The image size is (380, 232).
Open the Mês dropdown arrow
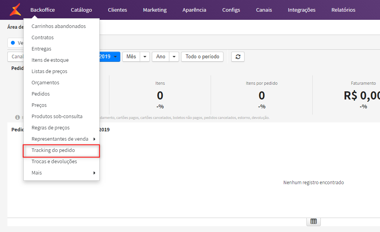tap(145, 57)
